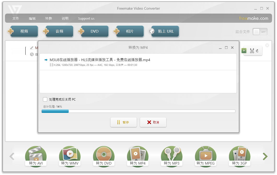This screenshot has width=277, height=175.
Task: Select the M3U8在线播放器 mp4 file row
Action: (138, 62)
